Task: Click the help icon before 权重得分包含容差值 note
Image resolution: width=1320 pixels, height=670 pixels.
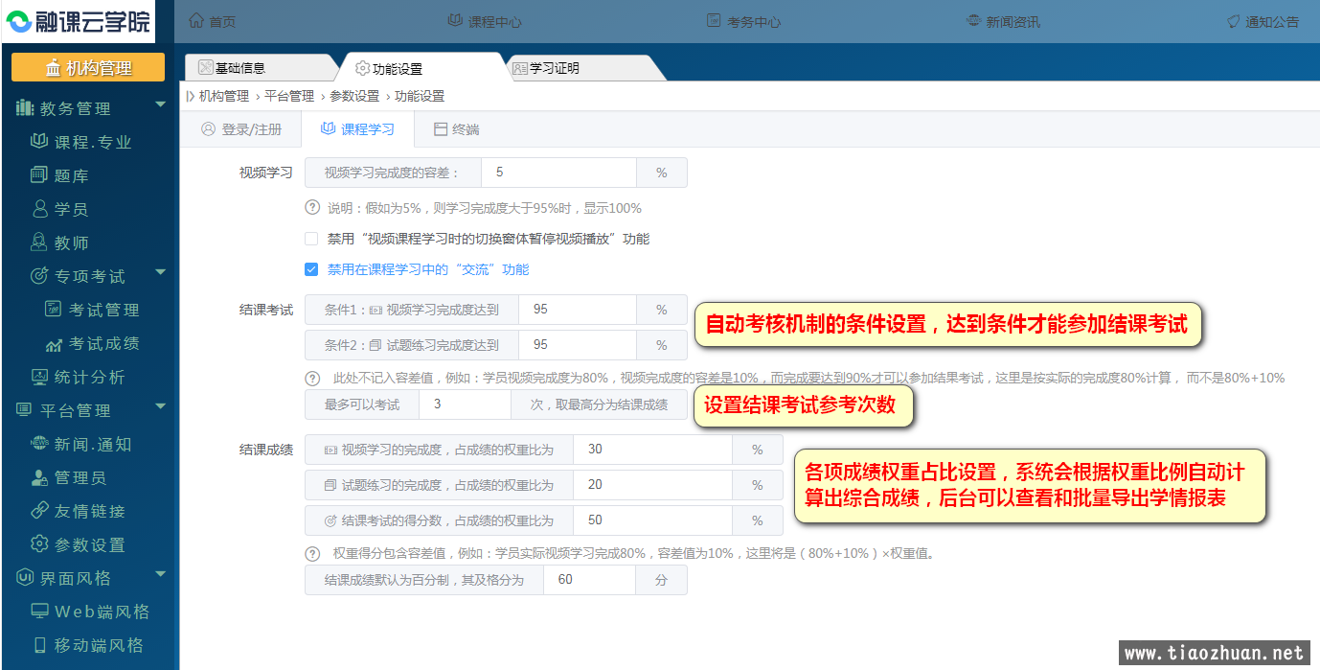Action: [x=312, y=553]
